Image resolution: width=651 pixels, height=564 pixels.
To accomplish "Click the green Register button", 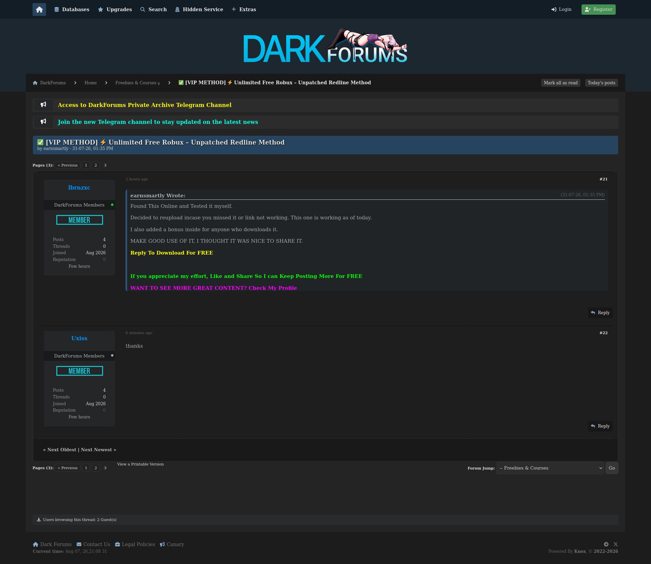I will (598, 9).
